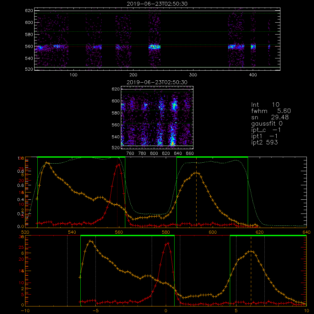Click the top spectrogram's 2019-06-23T02:50:30 title
The height and width of the screenshot is (314, 314).
(x=157, y=4)
